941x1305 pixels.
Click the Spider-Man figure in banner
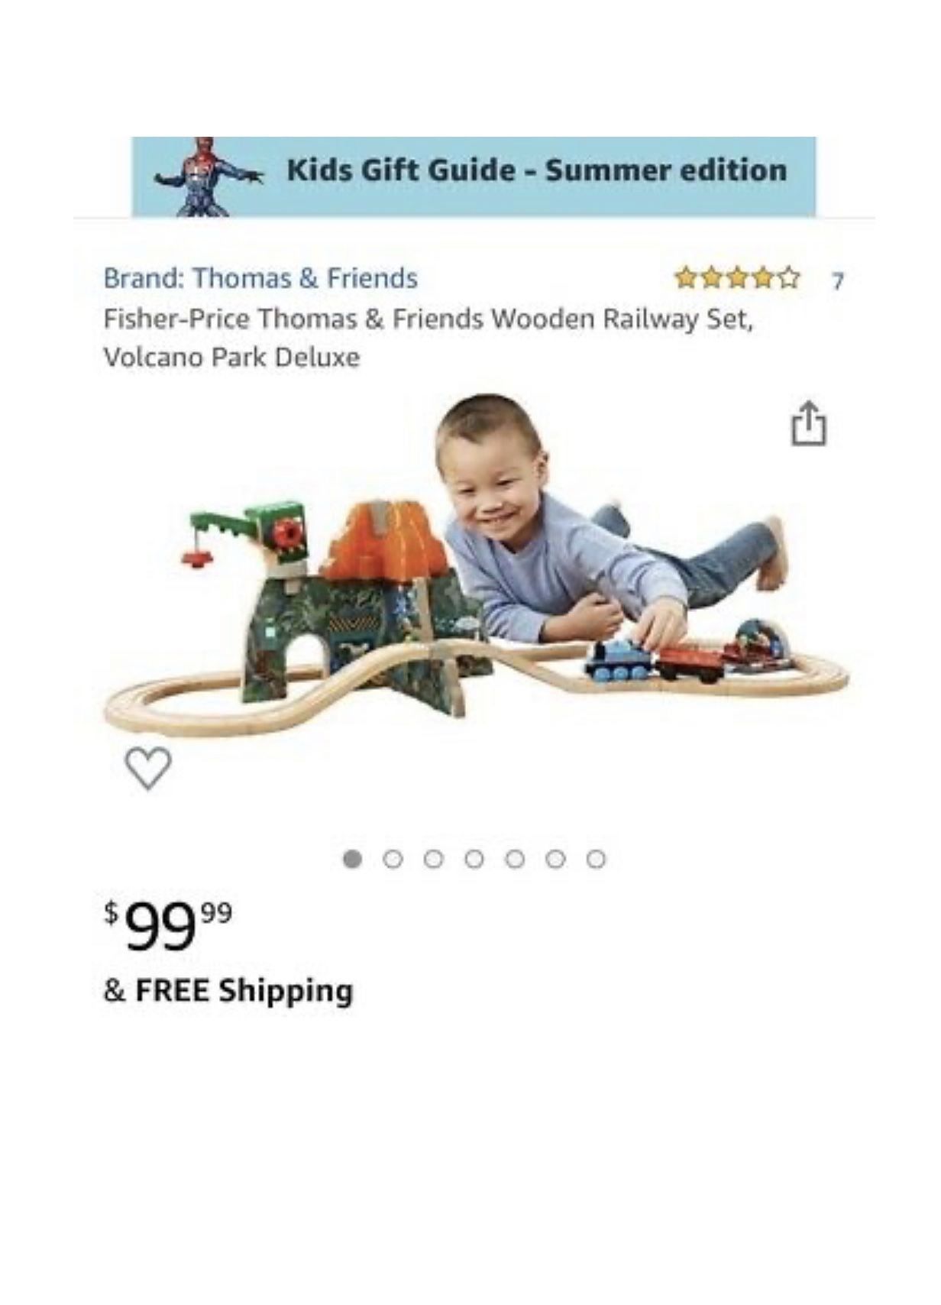coord(206,177)
